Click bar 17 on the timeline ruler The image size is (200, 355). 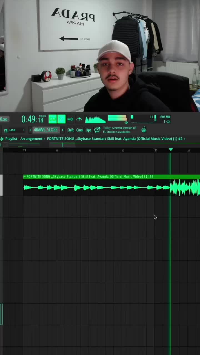pyautogui.click(x=25, y=150)
